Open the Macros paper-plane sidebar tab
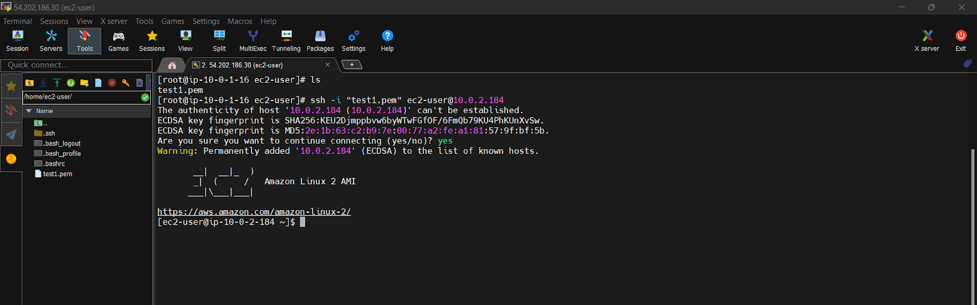This screenshot has height=305, width=977. point(11,135)
